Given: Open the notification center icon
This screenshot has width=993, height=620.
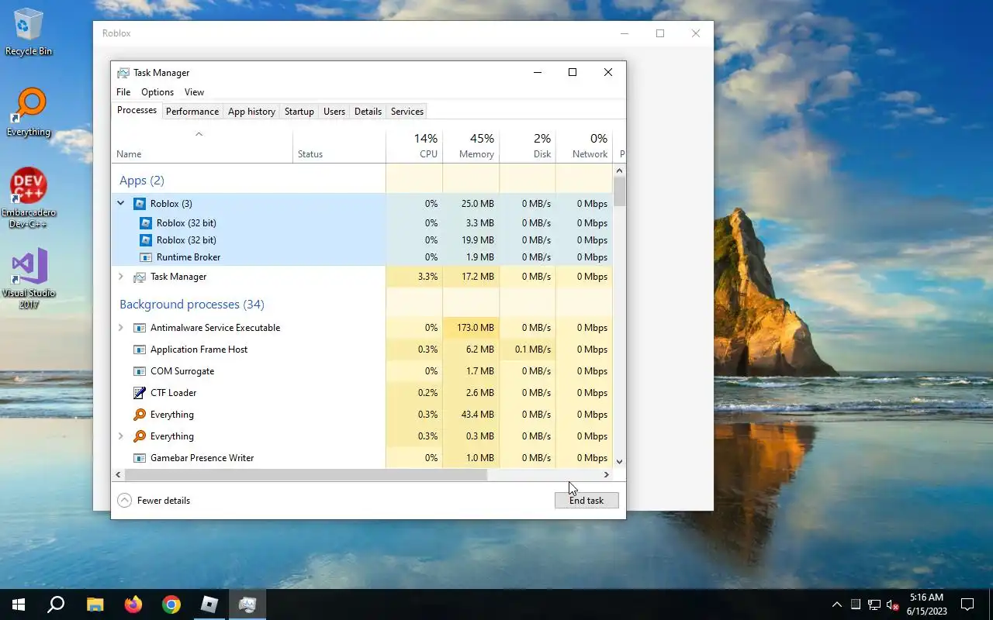Looking at the screenshot, I should [x=967, y=604].
